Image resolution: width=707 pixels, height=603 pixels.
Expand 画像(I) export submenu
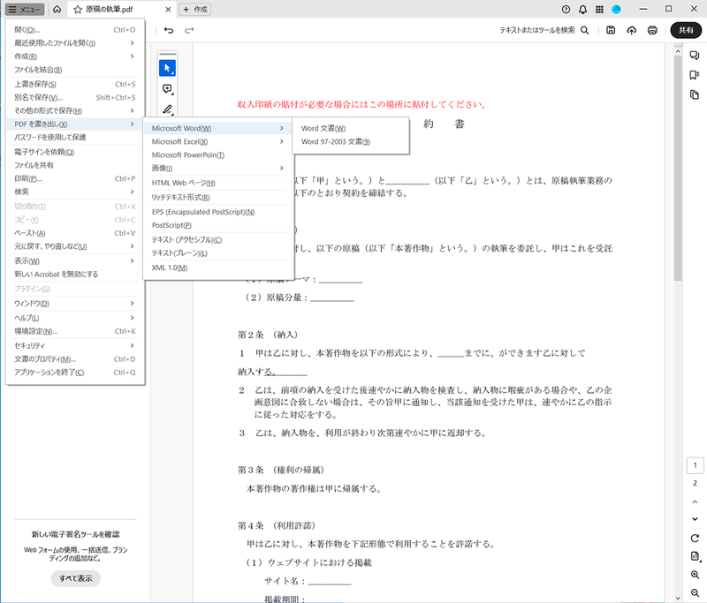point(218,168)
